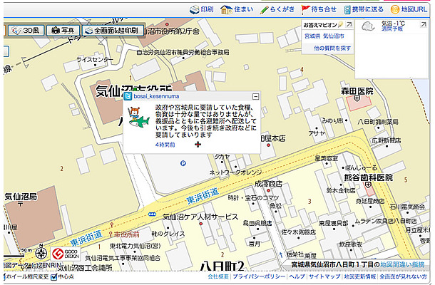435x285 pixels.
Task: Open the 住まい housing link
Action: coord(237,9)
